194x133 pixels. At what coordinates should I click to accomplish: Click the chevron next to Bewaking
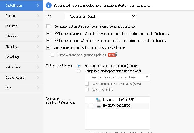coord(38,57)
